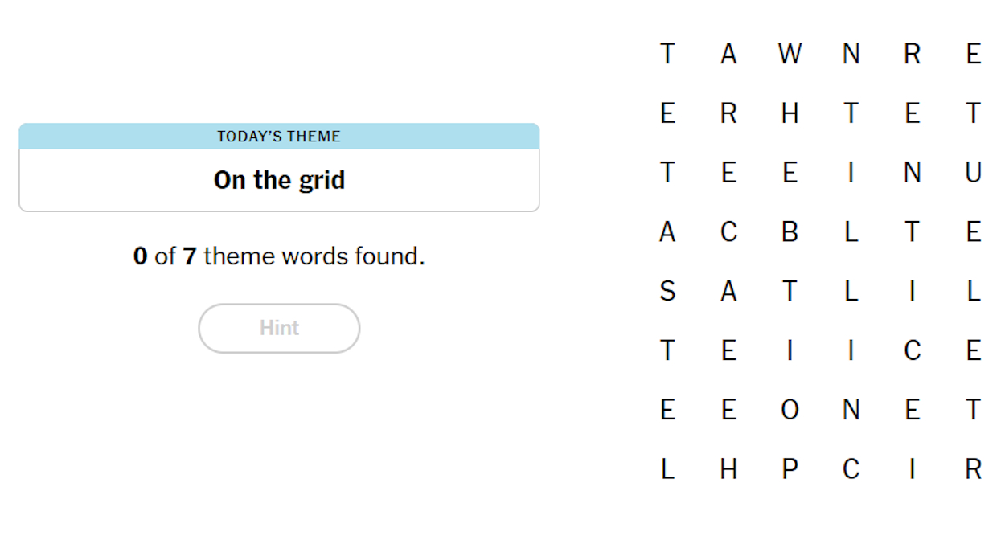This screenshot has width=1005, height=536.
Task: Click the letter H in the second row
Action: point(790,113)
